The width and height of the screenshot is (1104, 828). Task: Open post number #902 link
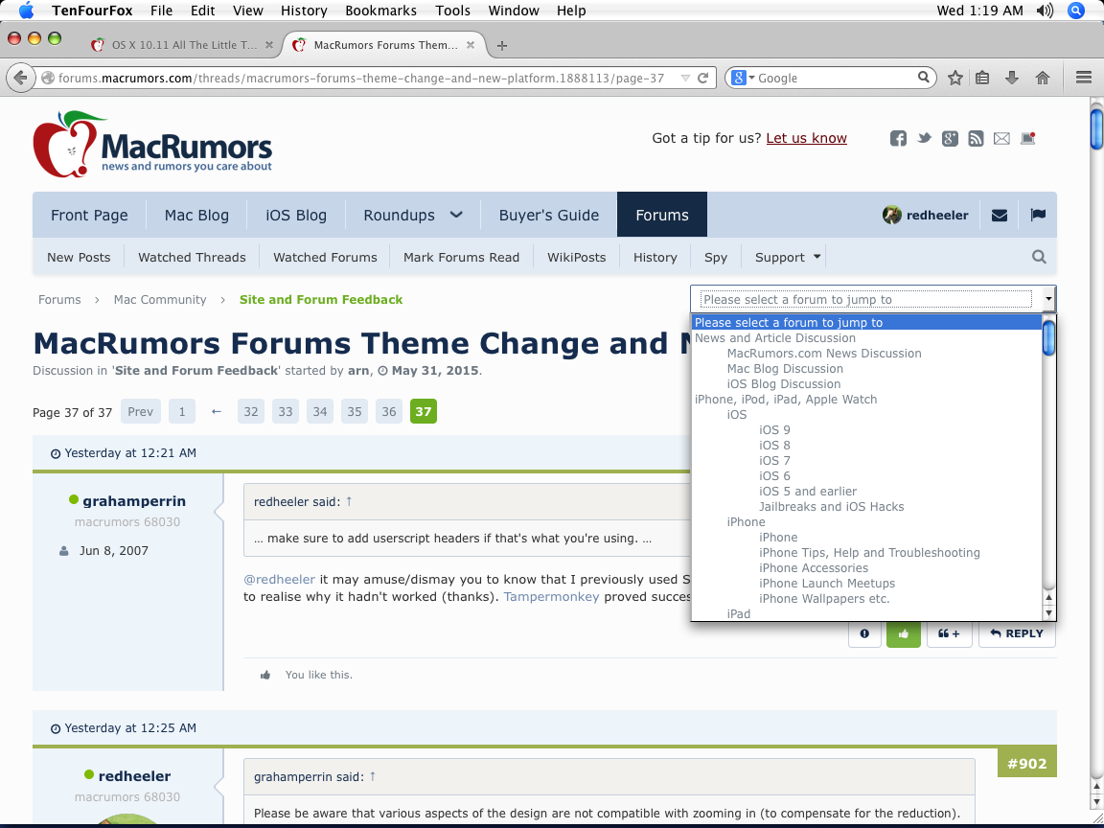pos(1026,763)
